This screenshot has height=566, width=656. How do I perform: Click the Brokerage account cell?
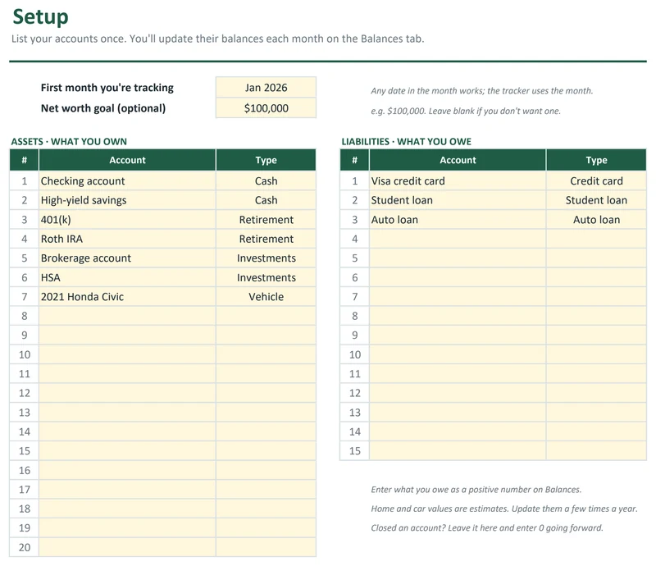click(x=127, y=258)
